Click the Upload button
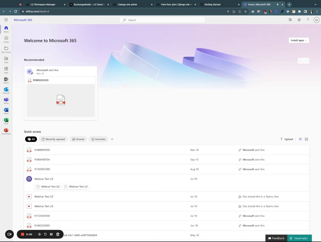 point(287,139)
